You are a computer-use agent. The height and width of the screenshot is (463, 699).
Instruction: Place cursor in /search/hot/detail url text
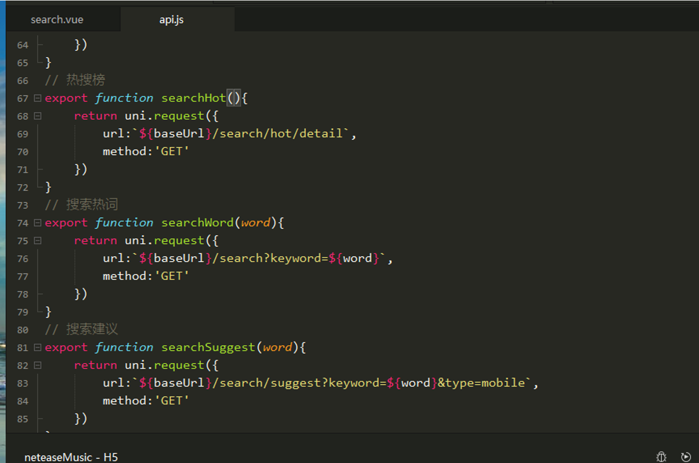click(278, 133)
